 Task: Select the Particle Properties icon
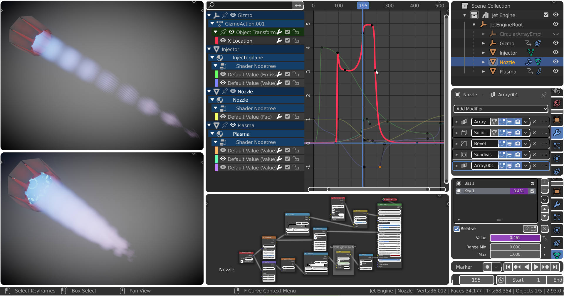(557, 145)
